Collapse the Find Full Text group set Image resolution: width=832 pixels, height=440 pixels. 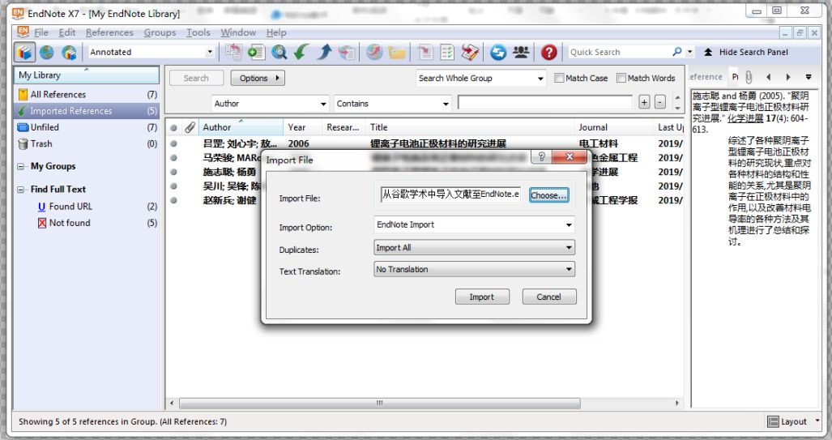click(21, 190)
